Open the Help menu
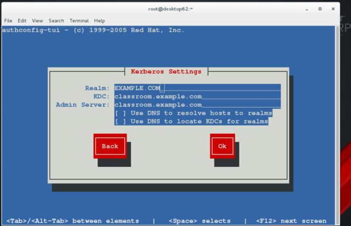 pos(99,21)
